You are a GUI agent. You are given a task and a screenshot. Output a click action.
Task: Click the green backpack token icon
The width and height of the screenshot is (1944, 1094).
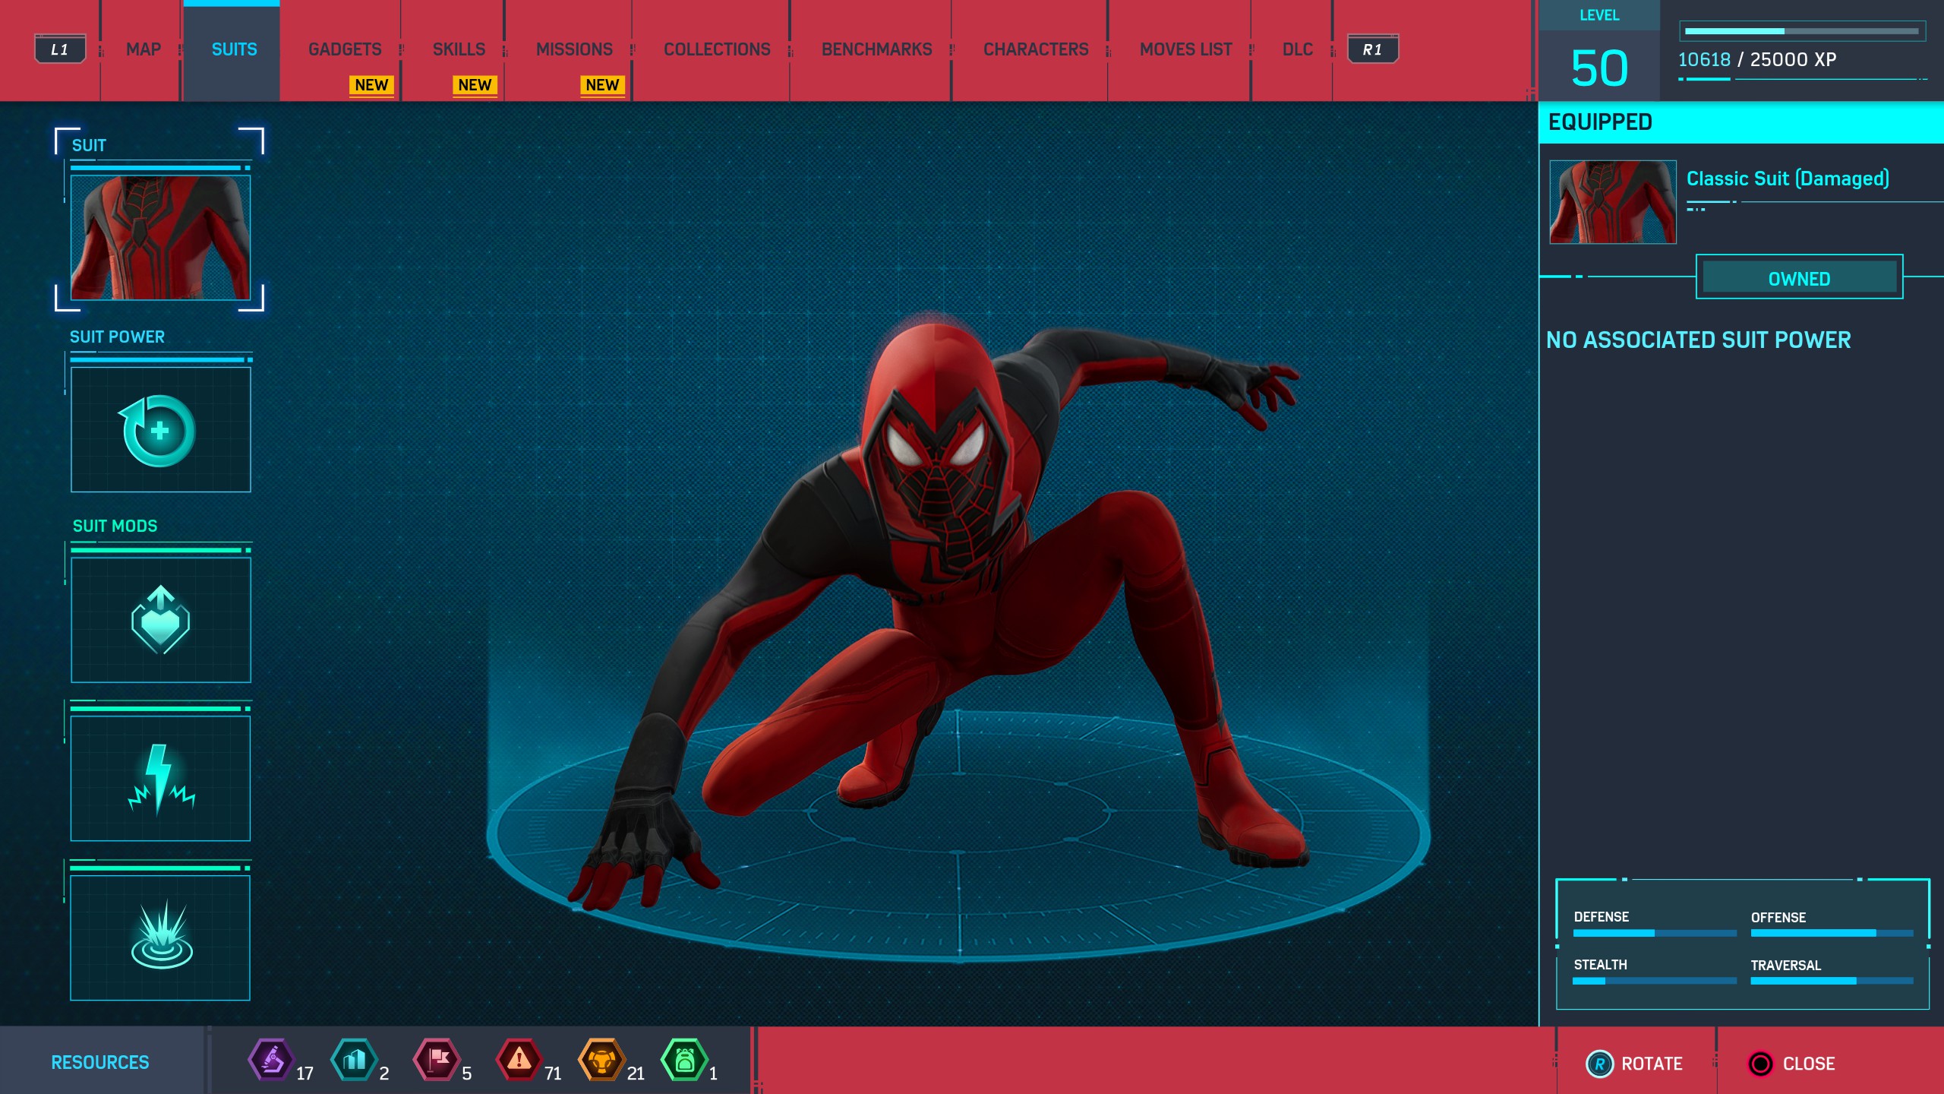pyautogui.click(x=684, y=1059)
